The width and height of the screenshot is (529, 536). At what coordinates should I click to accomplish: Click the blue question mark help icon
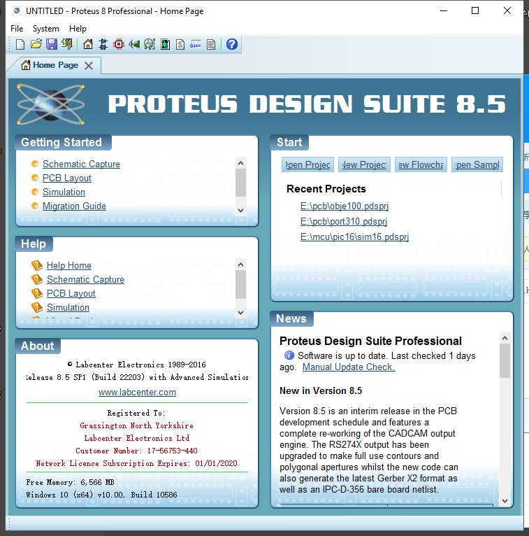[232, 44]
